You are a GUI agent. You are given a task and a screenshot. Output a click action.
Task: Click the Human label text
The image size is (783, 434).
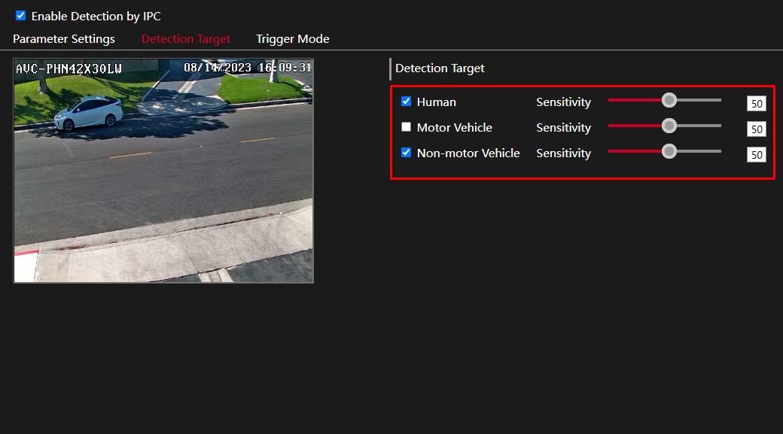pos(437,102)
